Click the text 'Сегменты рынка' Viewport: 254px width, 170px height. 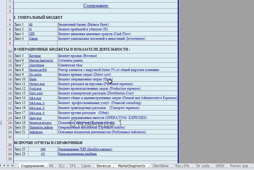pyautogui.click(x=70, y=60)
